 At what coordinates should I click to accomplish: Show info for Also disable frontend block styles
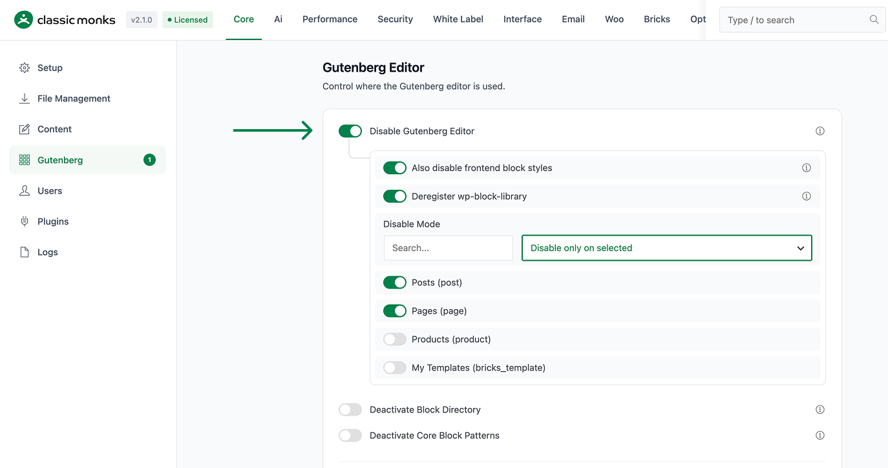tap(807, 168)
